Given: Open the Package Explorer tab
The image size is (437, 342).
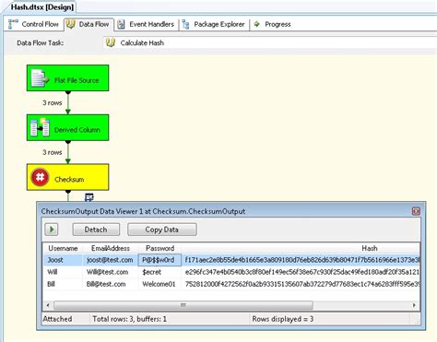Looking at the screenshot, I should pos(214,24).
